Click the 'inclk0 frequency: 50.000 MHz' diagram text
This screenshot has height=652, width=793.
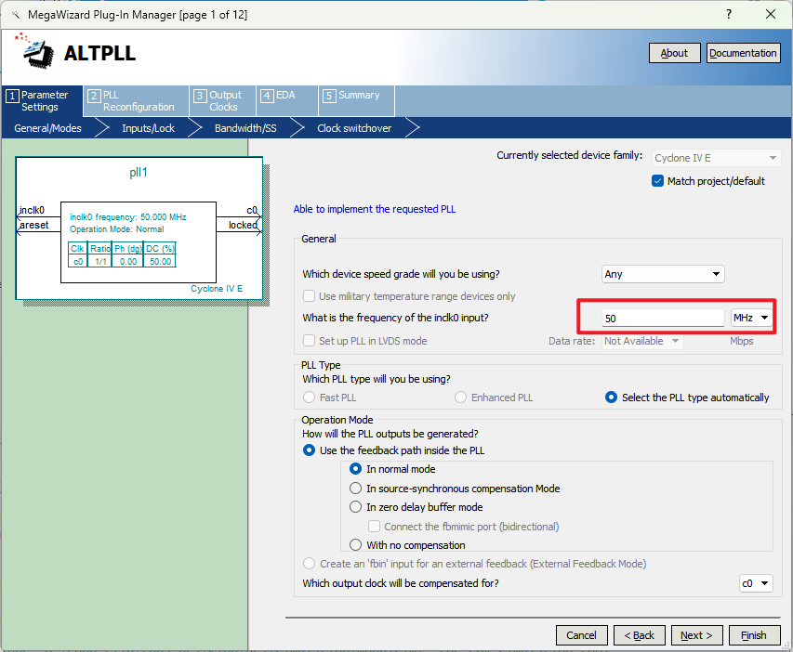[128, 216]
